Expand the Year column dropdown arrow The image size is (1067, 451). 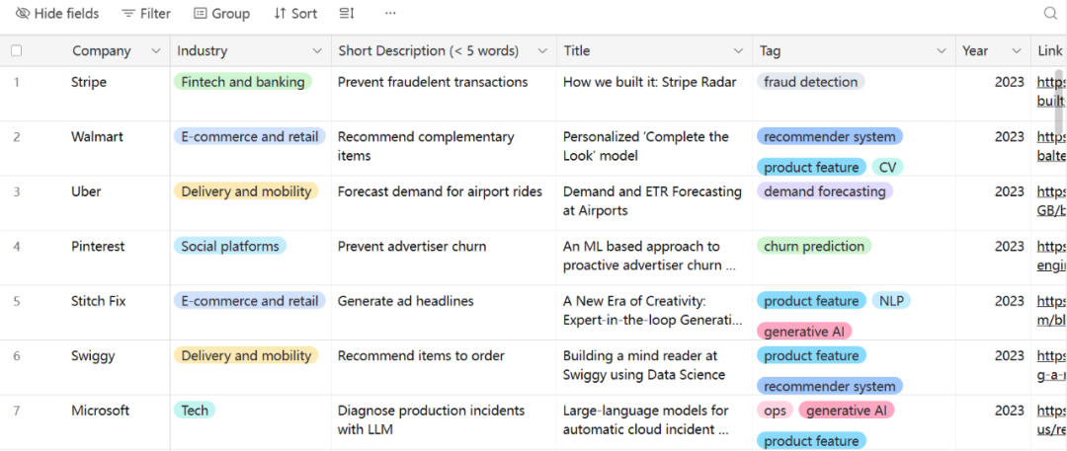tap(1017, 51)
